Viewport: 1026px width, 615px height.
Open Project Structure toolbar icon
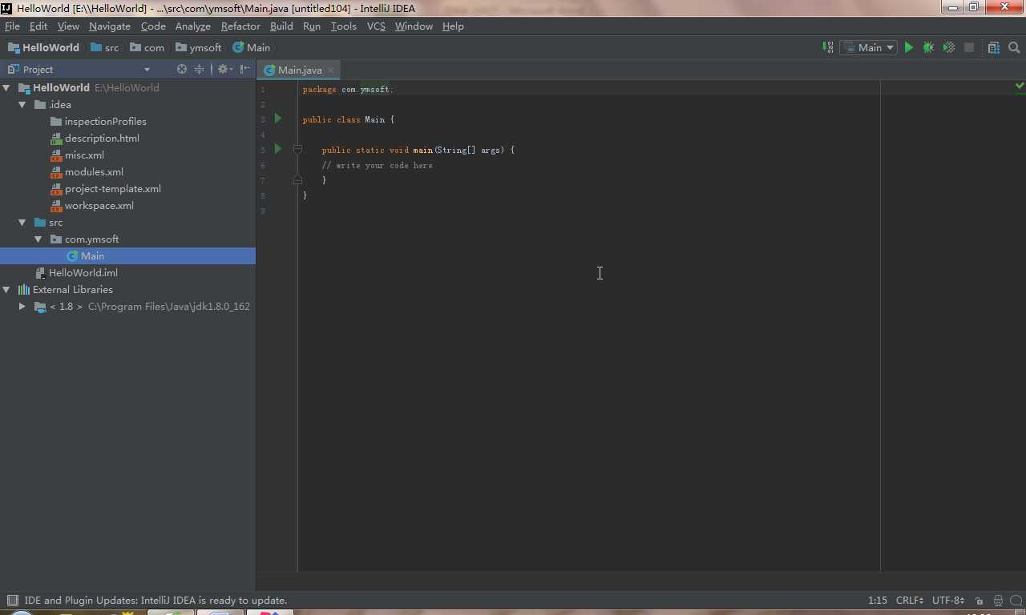[x=994, y=47]
